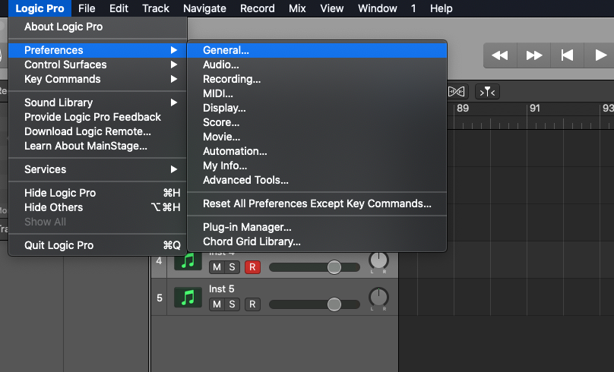Open the File menu
The image size is (614, 372).
click(87, 8)
